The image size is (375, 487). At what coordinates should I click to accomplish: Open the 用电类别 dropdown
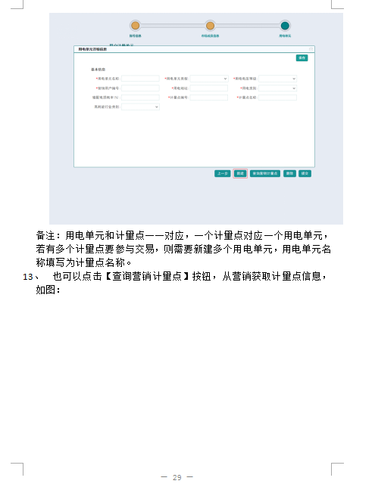277,88
